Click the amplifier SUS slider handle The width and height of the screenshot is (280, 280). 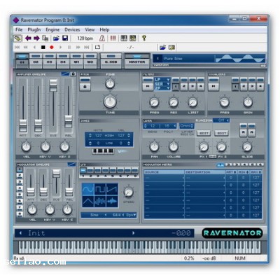click(53, 85)
